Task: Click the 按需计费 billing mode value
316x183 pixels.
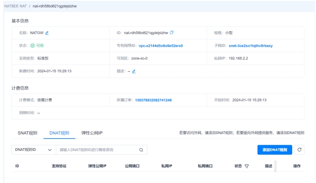Action: pos(45,100)
